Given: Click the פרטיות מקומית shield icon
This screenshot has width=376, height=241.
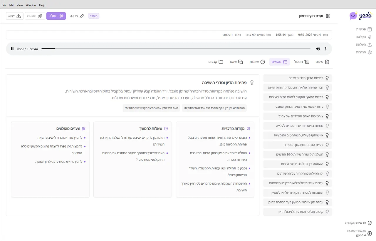Looking at the screenshot, I should 370,223.
